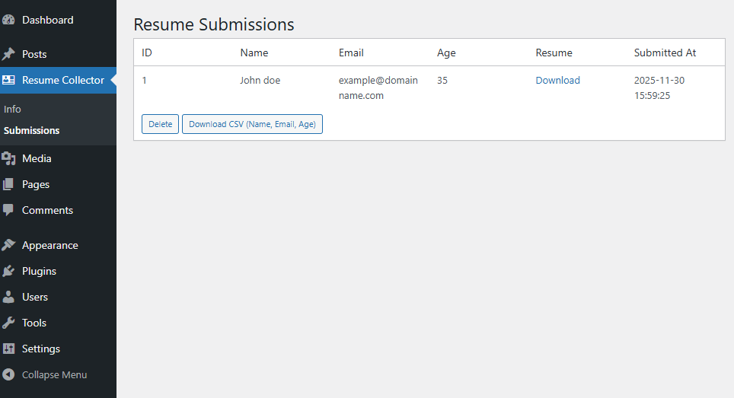Download John doe's resume file
Image resolution: width=734 pixels, height=398 pixels.
pos(557,80)
